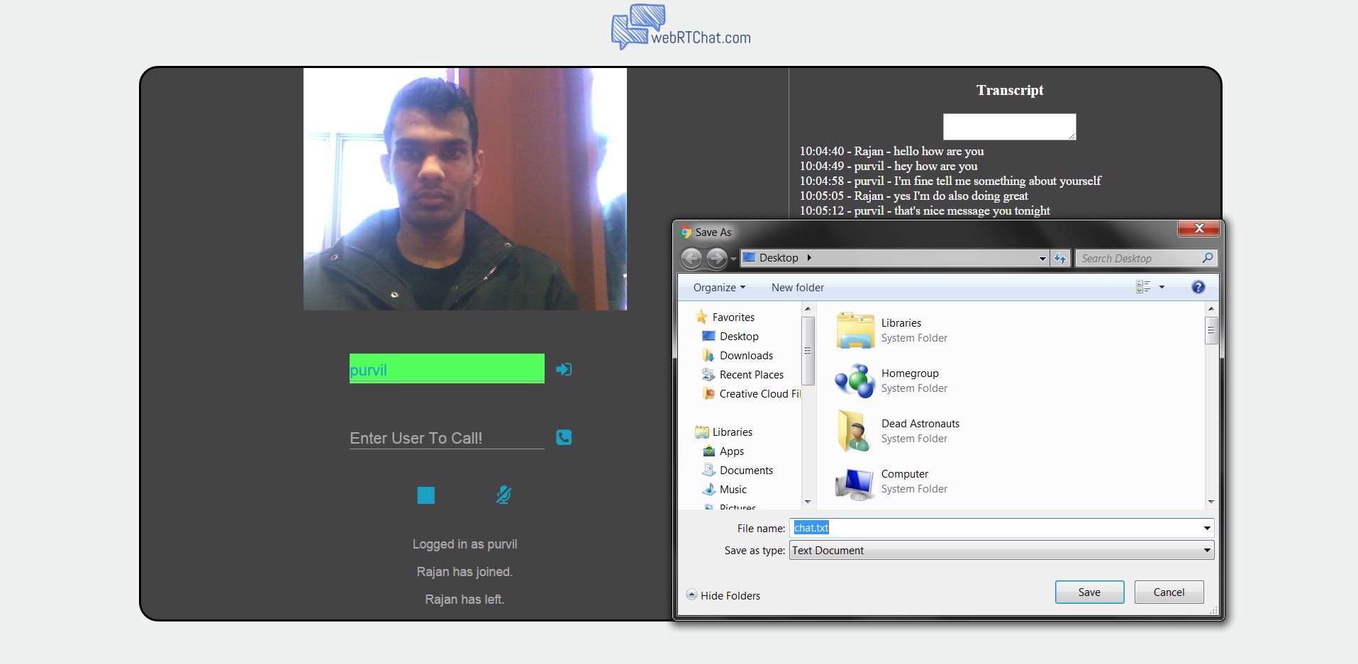Click the refresh icon next to address bar
Image resolution: width=1358 pixels, height=664 pixels.
[x=1060, y=259]
